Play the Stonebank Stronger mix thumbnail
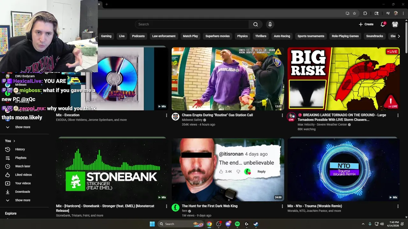 [x=112, y=170]
